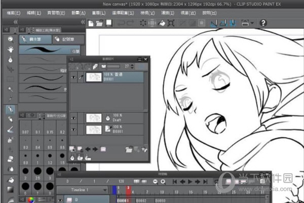
Task: Choose brush size 0.4
Action: point(37,143)
